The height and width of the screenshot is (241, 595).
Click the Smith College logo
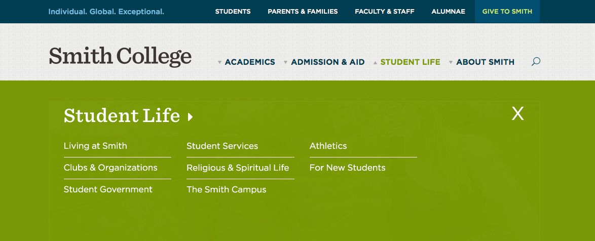pyautogui.click(x=120, y=56)
